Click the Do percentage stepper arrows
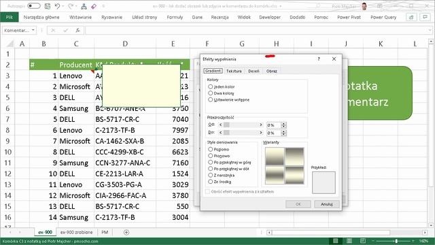 (x=283, y=133)
